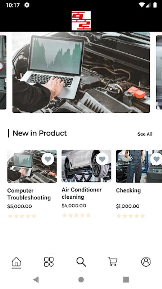The height and width of the screenshot is (289, 162).
Task: Tap the search magnifier icon
Action: (81, 262)
